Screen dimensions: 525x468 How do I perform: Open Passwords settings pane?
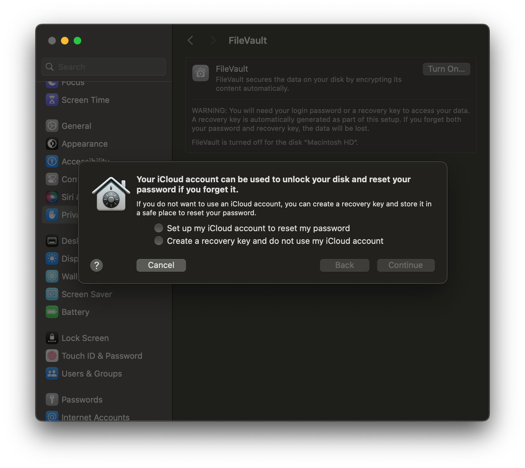click(x=104, y=400)
